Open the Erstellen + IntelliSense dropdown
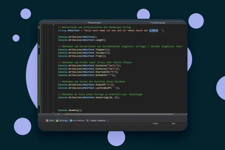This screenshot has width=225, height=150. 99,121
